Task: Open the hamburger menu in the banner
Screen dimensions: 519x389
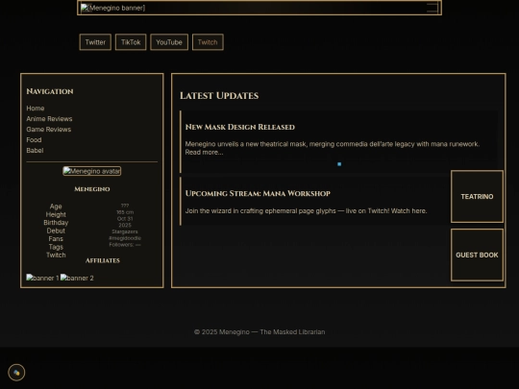Action: click(x=432, y=8)
